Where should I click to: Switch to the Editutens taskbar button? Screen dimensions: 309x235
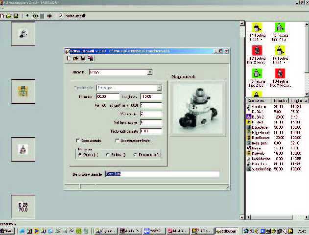[226, 231]
